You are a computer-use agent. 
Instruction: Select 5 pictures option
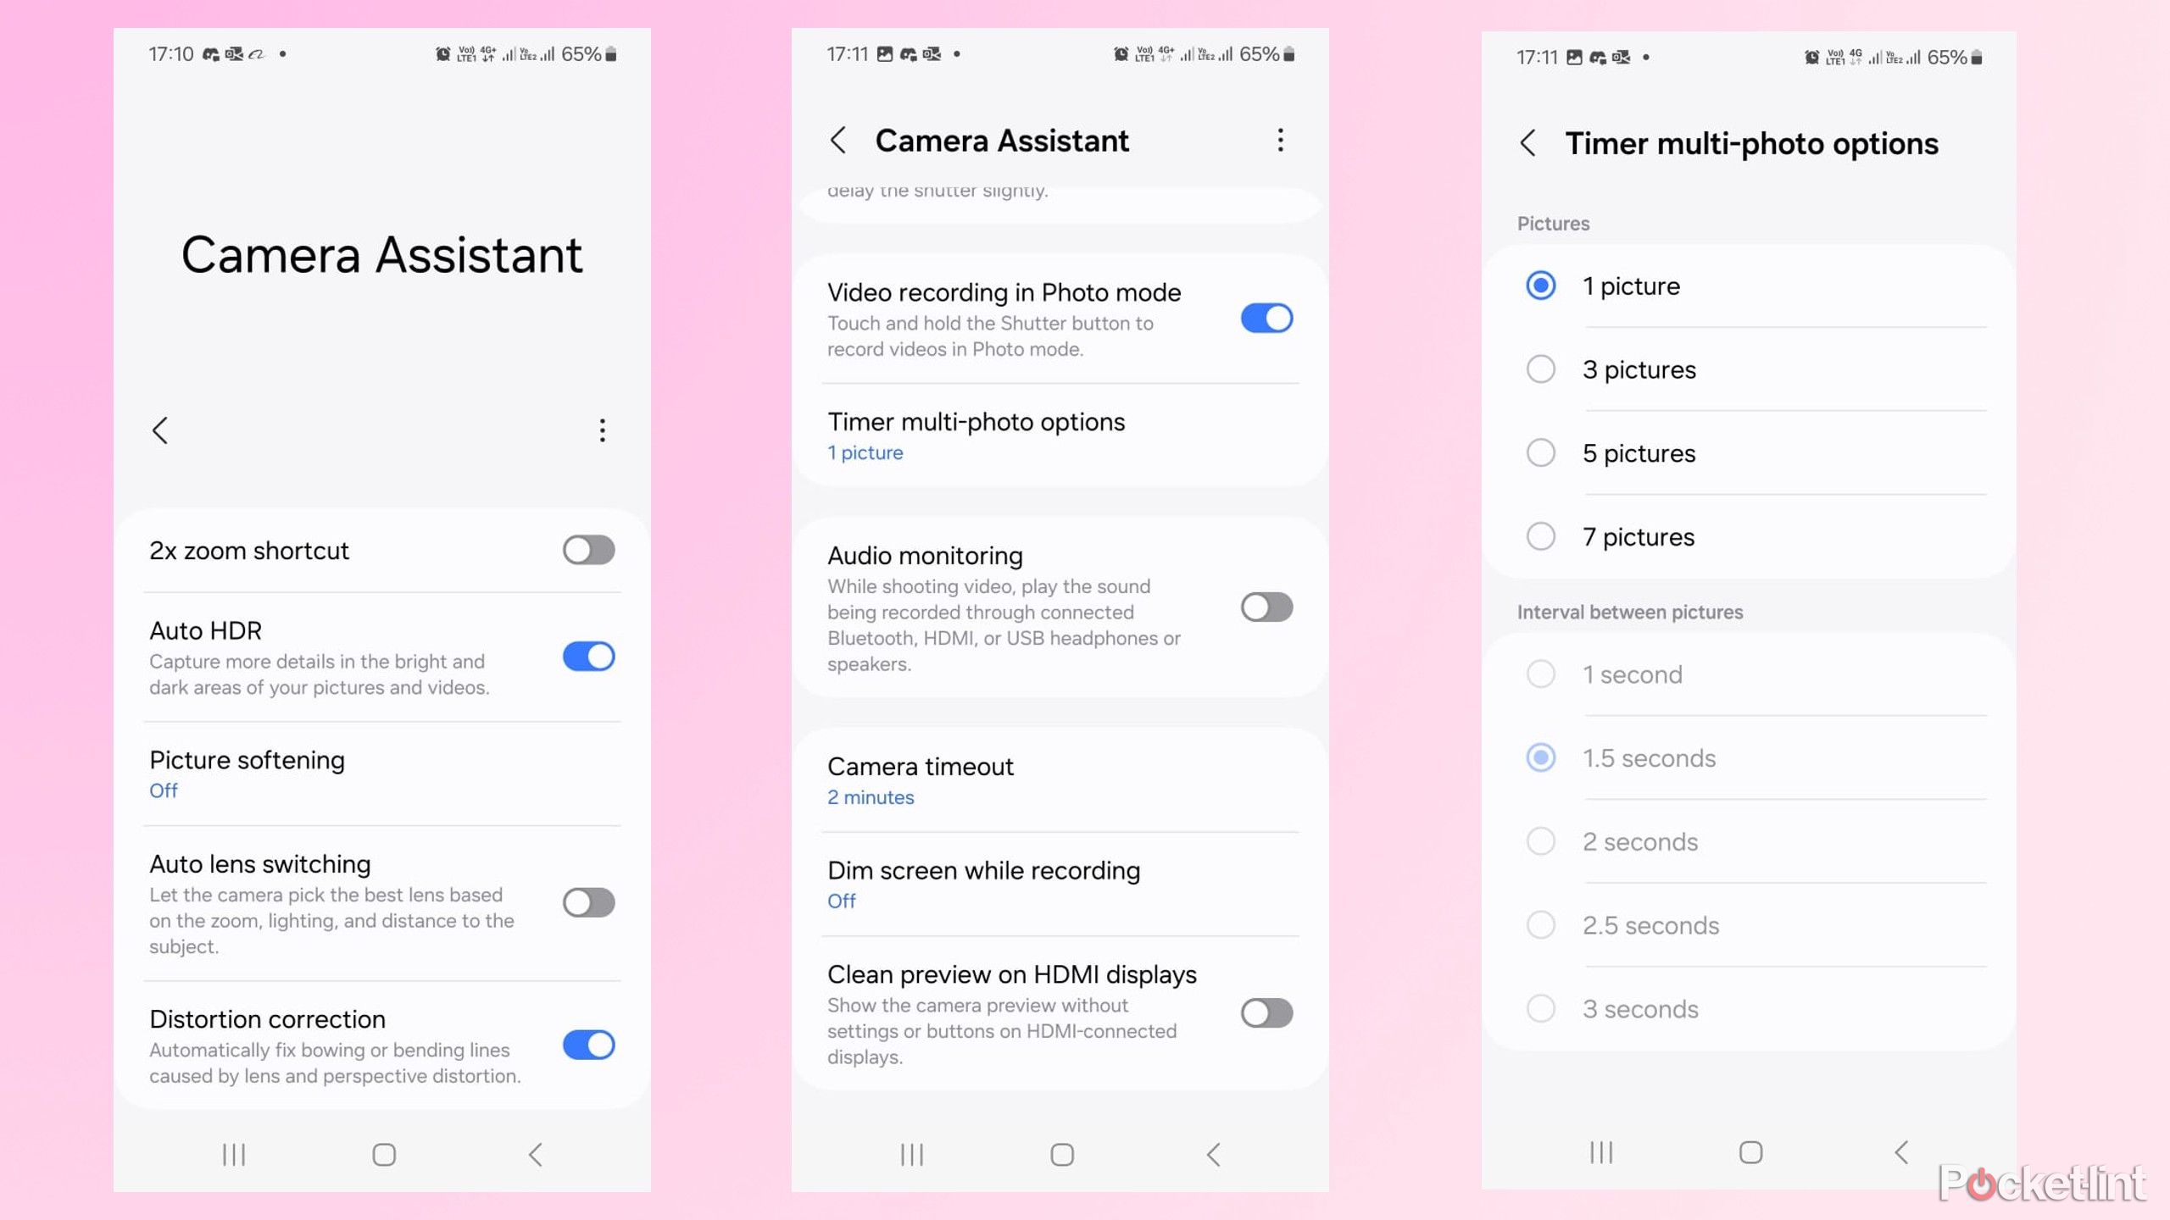click(1539, 452)
